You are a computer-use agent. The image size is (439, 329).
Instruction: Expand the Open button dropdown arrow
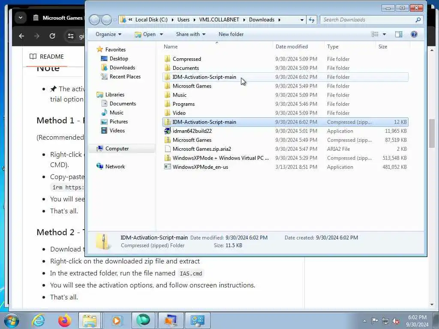161,34
